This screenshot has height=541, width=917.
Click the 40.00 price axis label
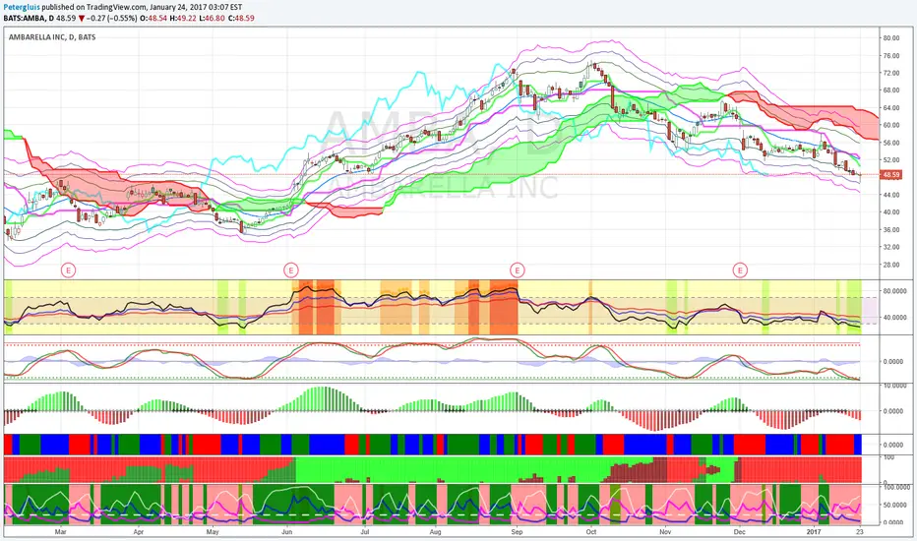pos(891,212)
